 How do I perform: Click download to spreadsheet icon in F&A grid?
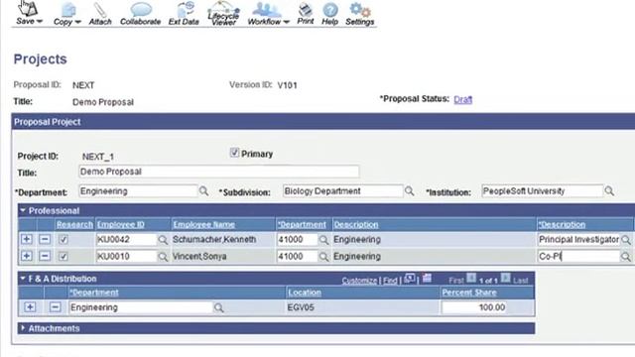point(427,278)
